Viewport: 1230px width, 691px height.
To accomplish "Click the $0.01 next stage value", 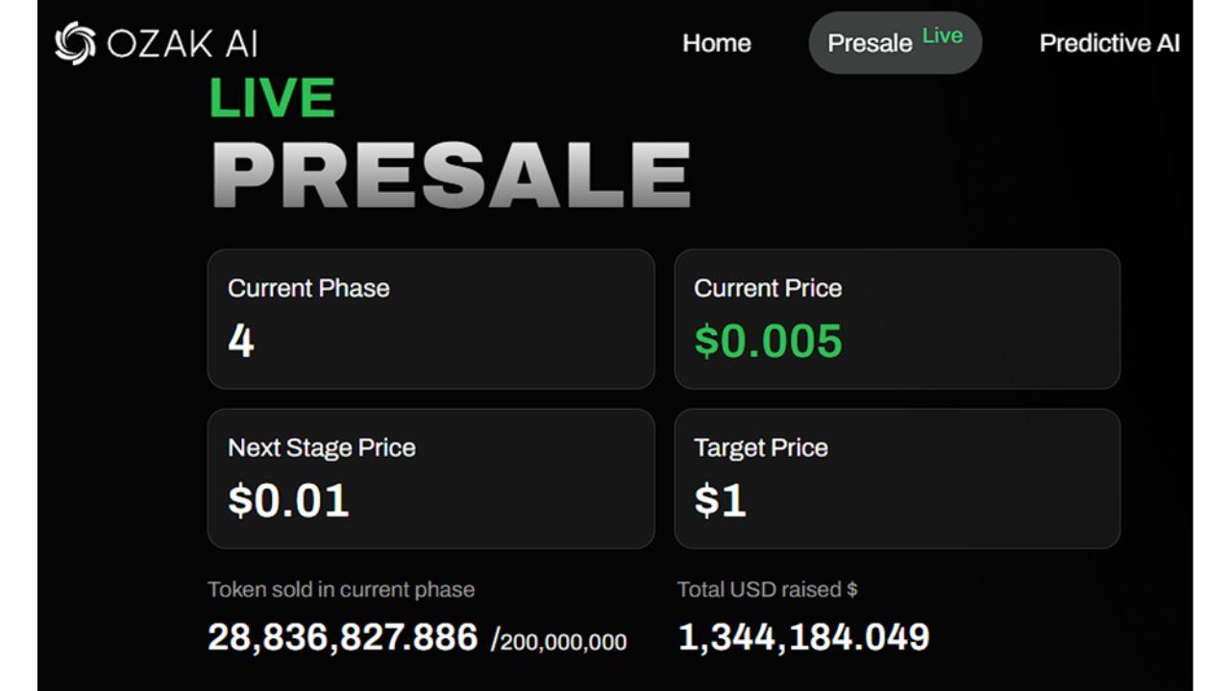I will point(288,500).
